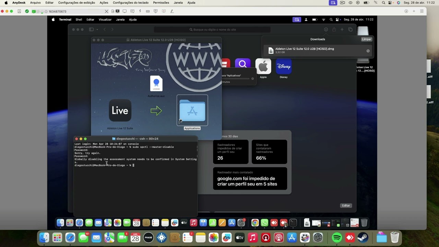Click the 26 trackers prevented card
The image size is (439, 247).
pyautogui.click(x=231, y=152)
